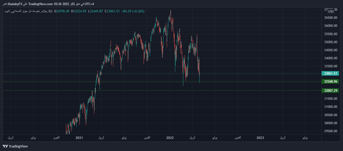Click the ShalabyFX author name in header
The height and width of the screenshot is (151, 343).
[x=16, y=4]
